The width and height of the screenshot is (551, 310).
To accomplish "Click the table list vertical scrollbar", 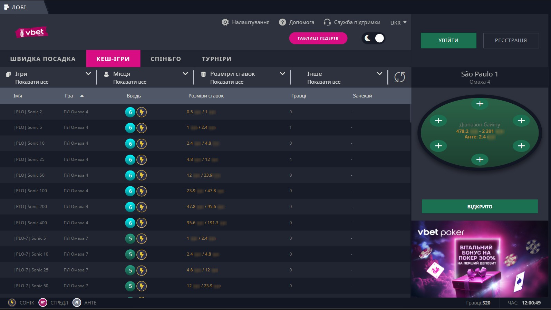I will pos(410,114).
